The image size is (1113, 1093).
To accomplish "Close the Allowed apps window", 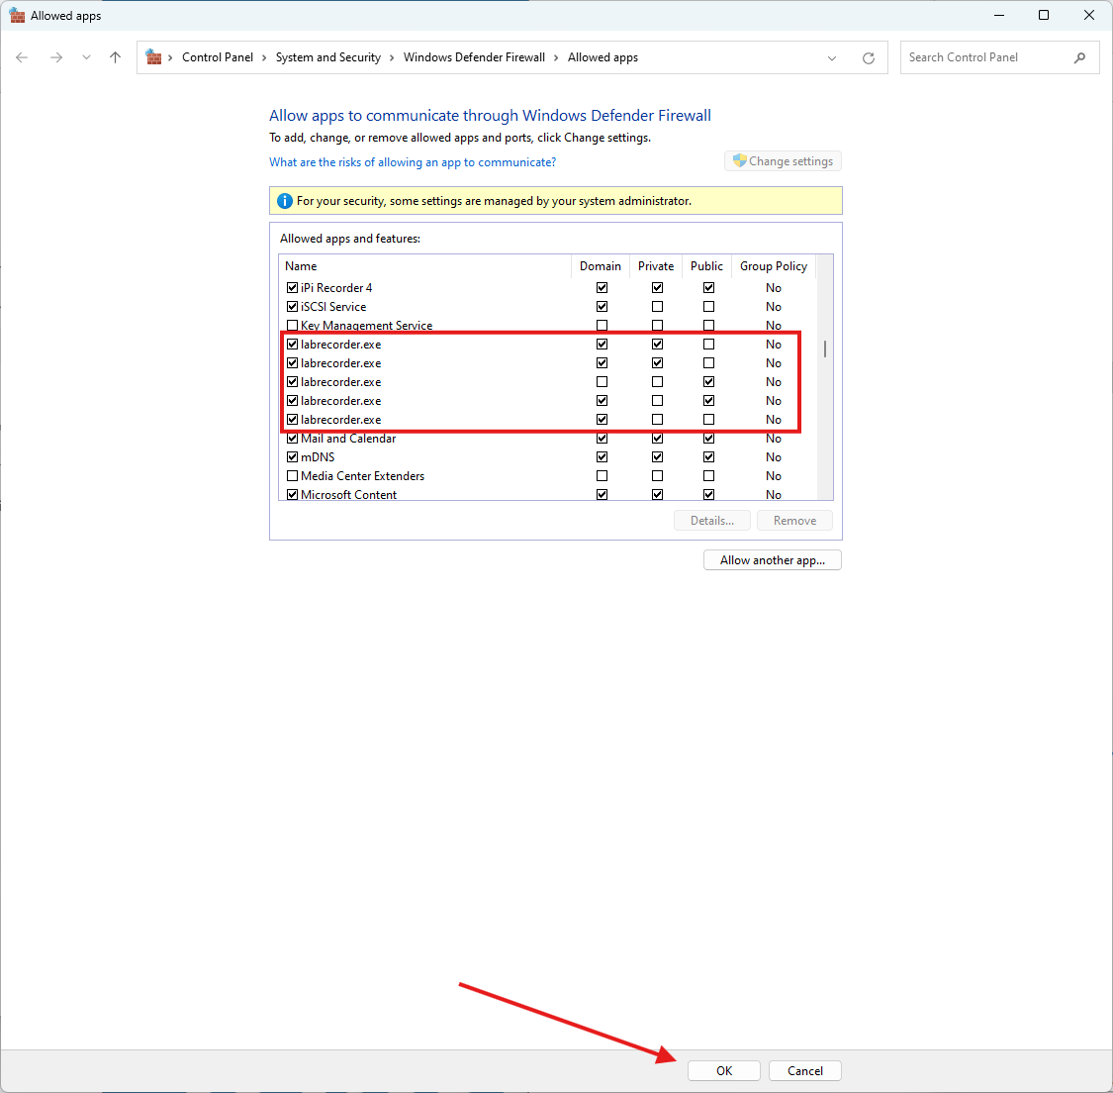I will pos(1089,15).
